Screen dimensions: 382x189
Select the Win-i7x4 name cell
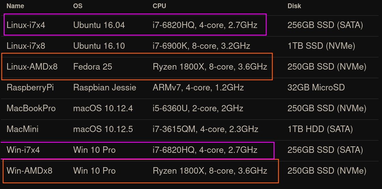pos(23,150)
